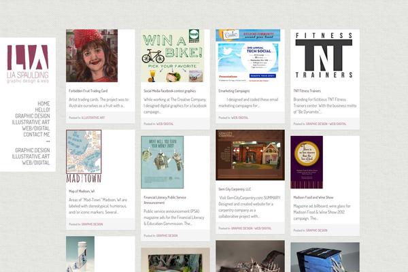Open GRAPHIC DESIGN in the upper sidebar menu
Image resolution: width=408 pixels, height=272 pixels.
(x=32, y=116)
